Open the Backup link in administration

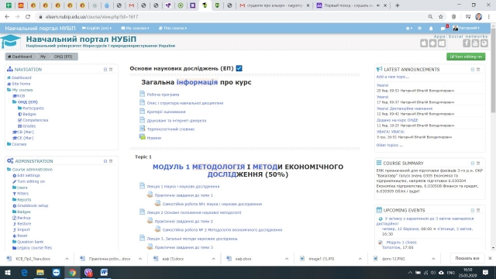(x=24, y=218)
